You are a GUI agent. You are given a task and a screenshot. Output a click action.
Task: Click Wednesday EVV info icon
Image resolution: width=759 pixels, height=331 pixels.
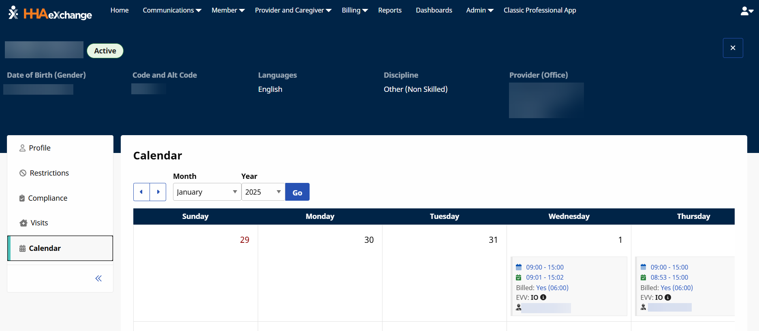[x=543, y=297]
